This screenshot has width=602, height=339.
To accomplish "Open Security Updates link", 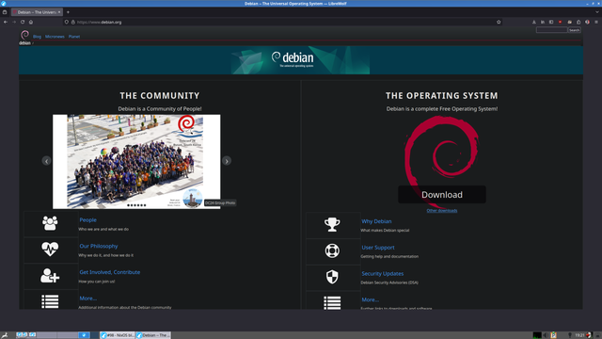I will pos(383,274).
